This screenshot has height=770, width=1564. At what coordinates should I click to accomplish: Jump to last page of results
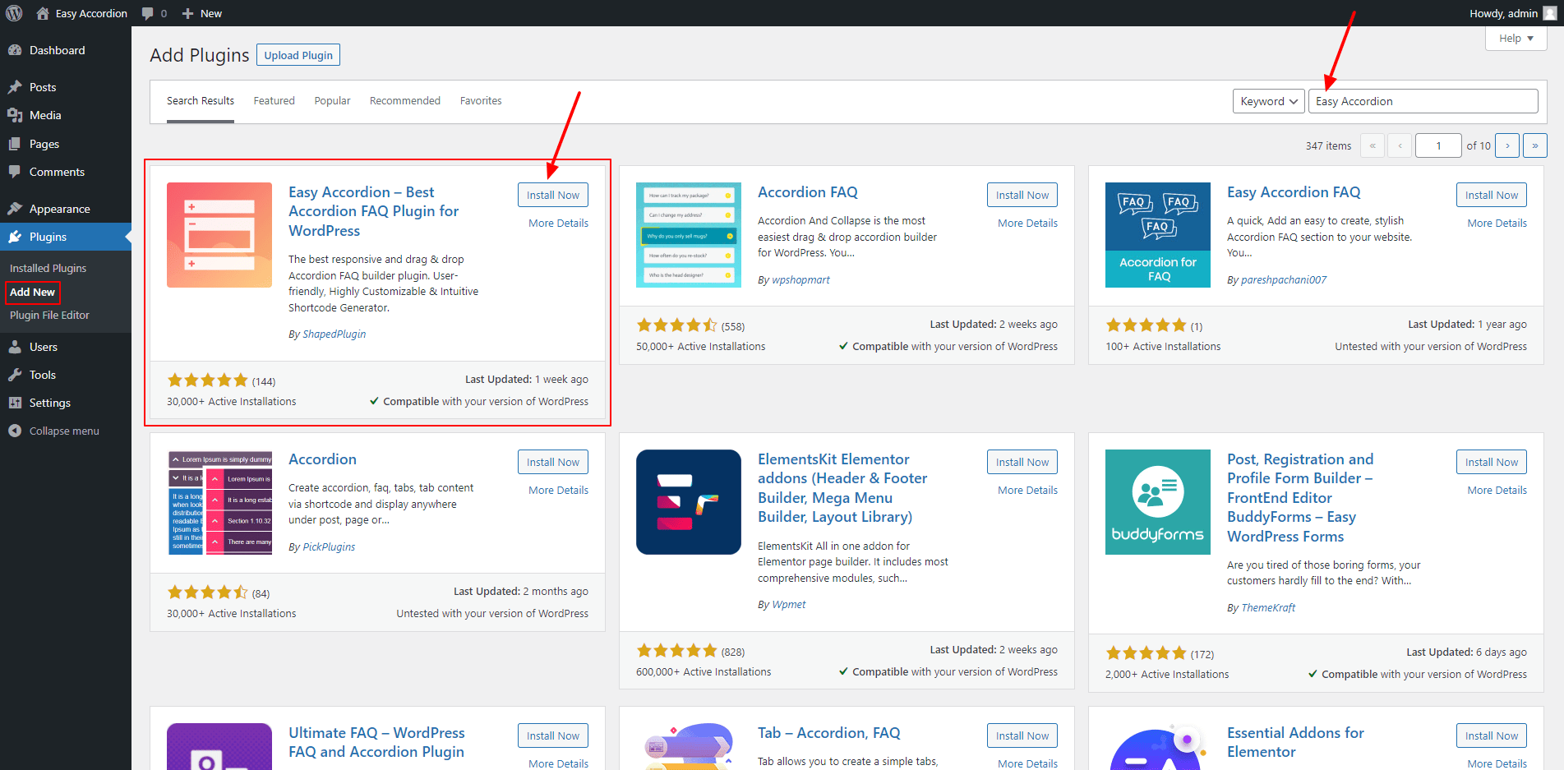pos(1535,145)
